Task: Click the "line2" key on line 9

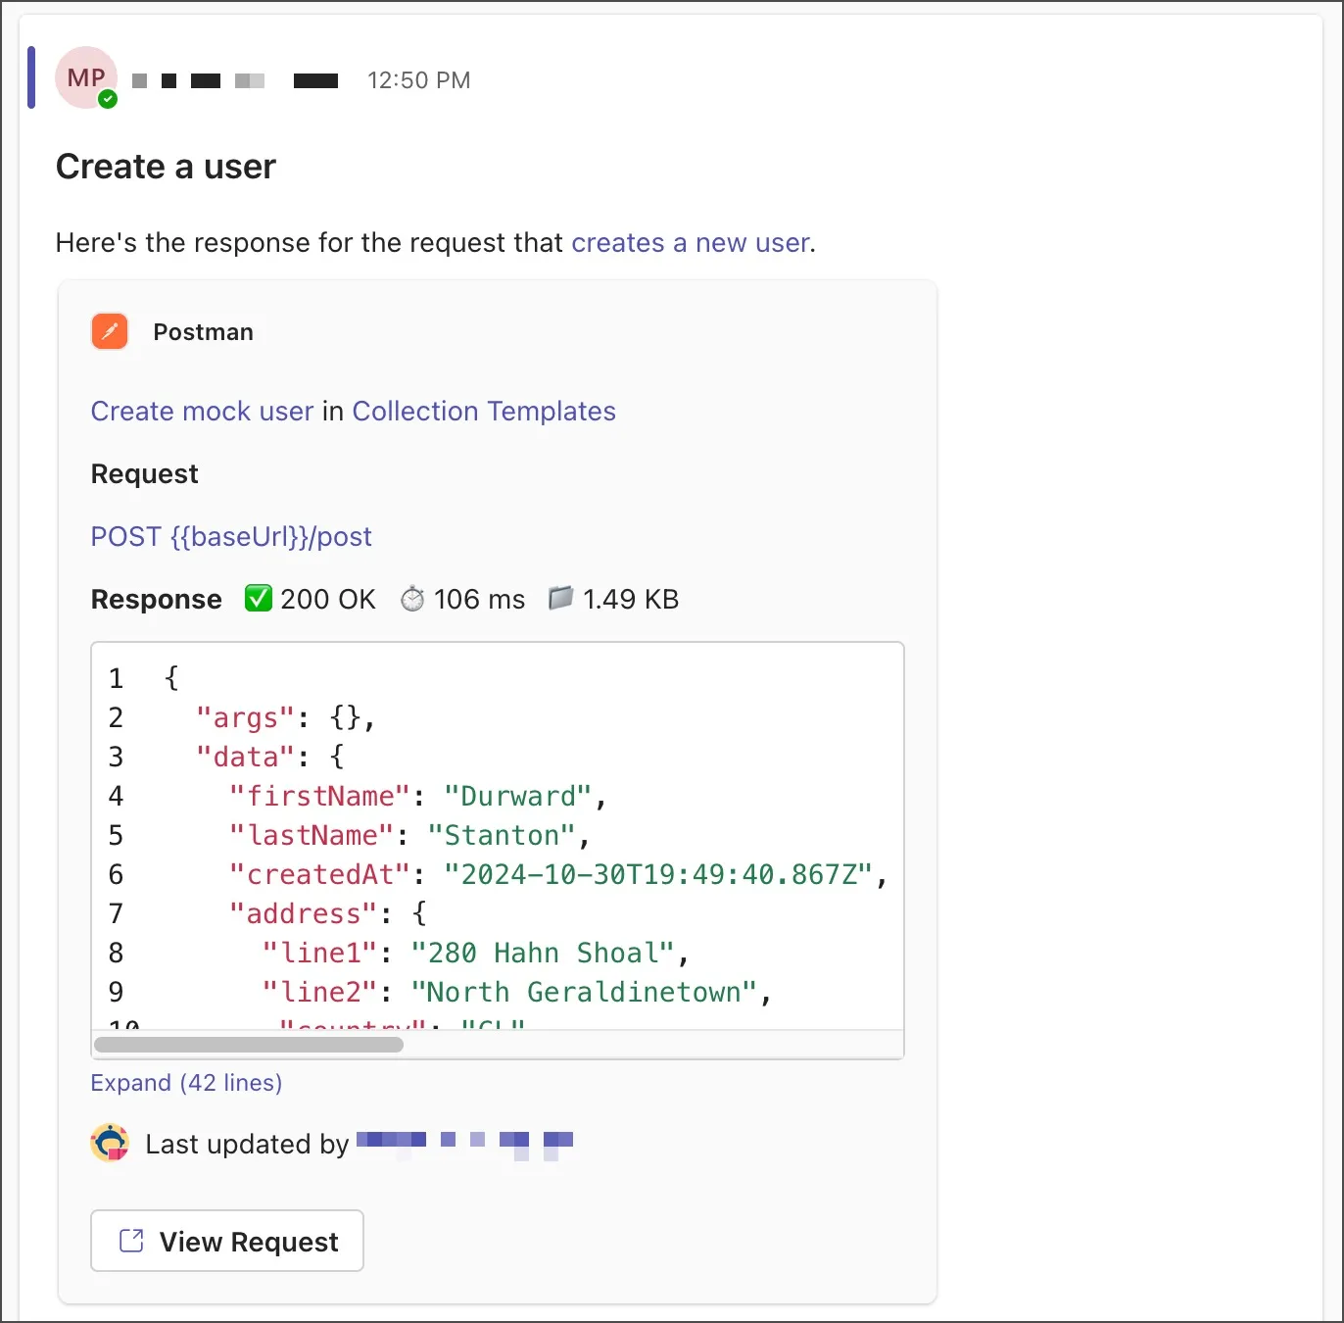Action: click(319, 992)
